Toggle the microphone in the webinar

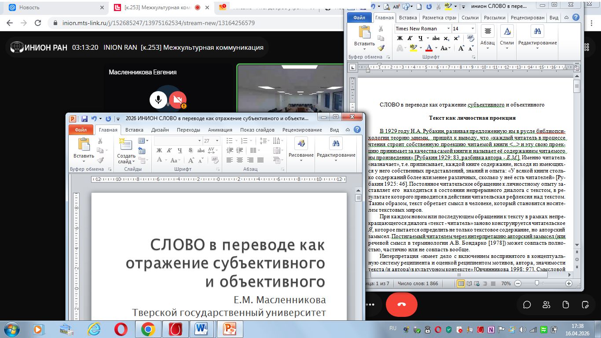point(158,100)
